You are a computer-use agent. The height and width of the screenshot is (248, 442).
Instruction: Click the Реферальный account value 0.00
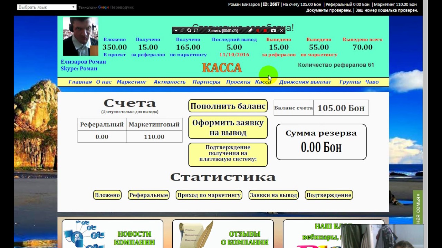click(102, 137)
